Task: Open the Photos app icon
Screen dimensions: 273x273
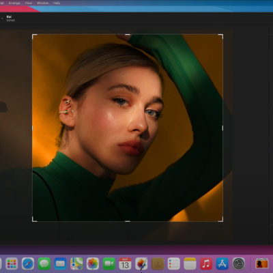Action: [x=93, y=263]
